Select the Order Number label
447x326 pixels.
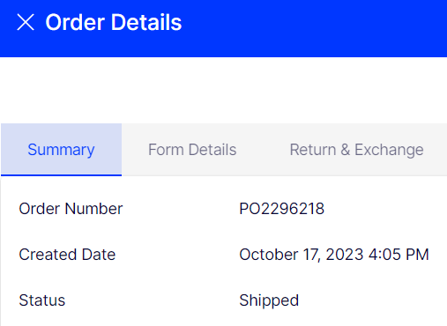pos(71,209)
